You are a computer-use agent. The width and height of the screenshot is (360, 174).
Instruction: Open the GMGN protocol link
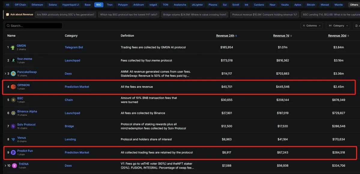coord(21,46)
